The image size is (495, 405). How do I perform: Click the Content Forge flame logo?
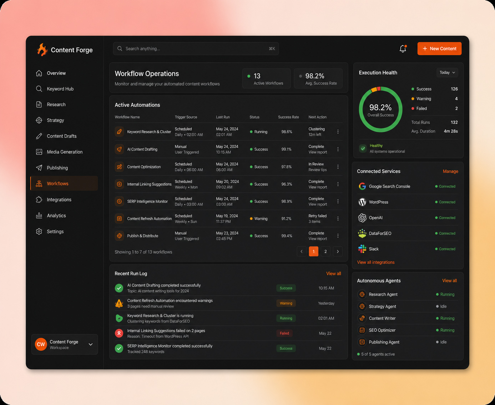click(x=42, y=50)
